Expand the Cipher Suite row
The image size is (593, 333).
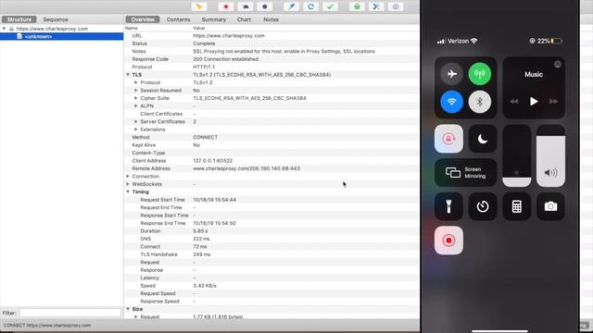coord(136,98)
